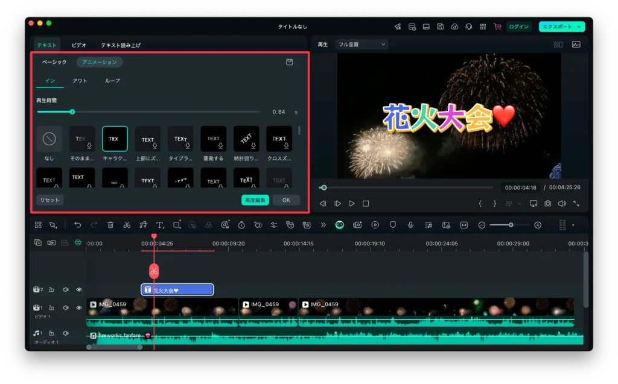618x384 pixels.
Task: Open the Voiceover microphone recording icon
Action: [x=409, y=225]
